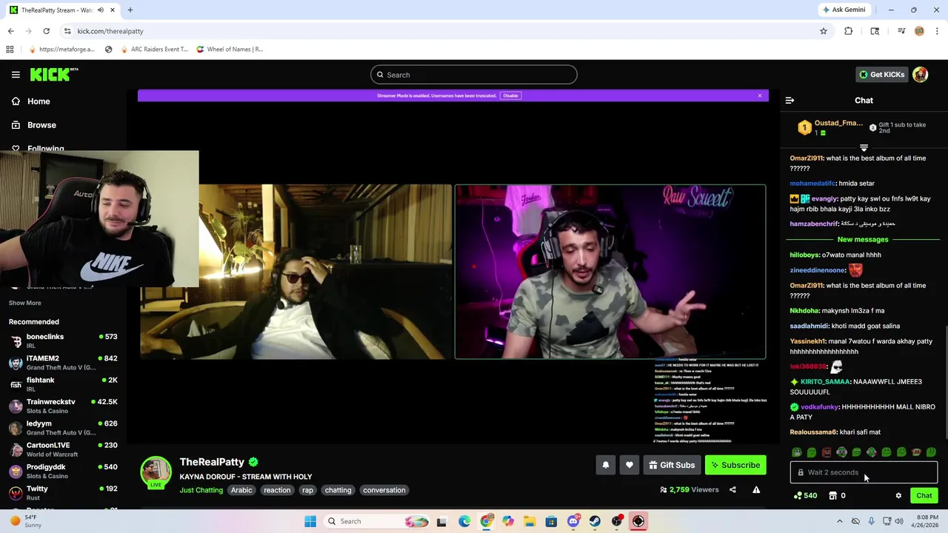Select the conversation tag
The width and height of the screenshot is (948, 533).
[x=384, y=490]
